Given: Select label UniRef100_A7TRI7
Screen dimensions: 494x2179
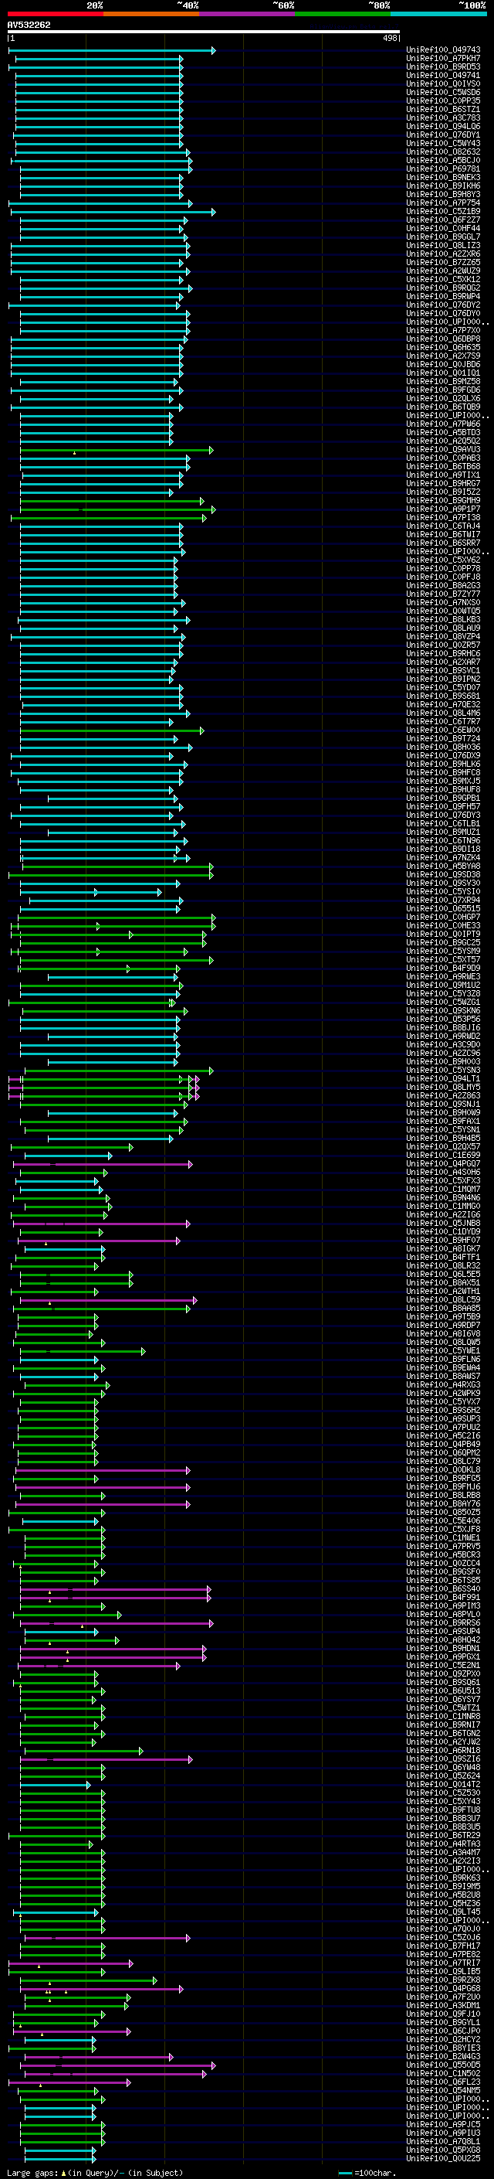Looking at the screenshot, I should point(443,1963).
